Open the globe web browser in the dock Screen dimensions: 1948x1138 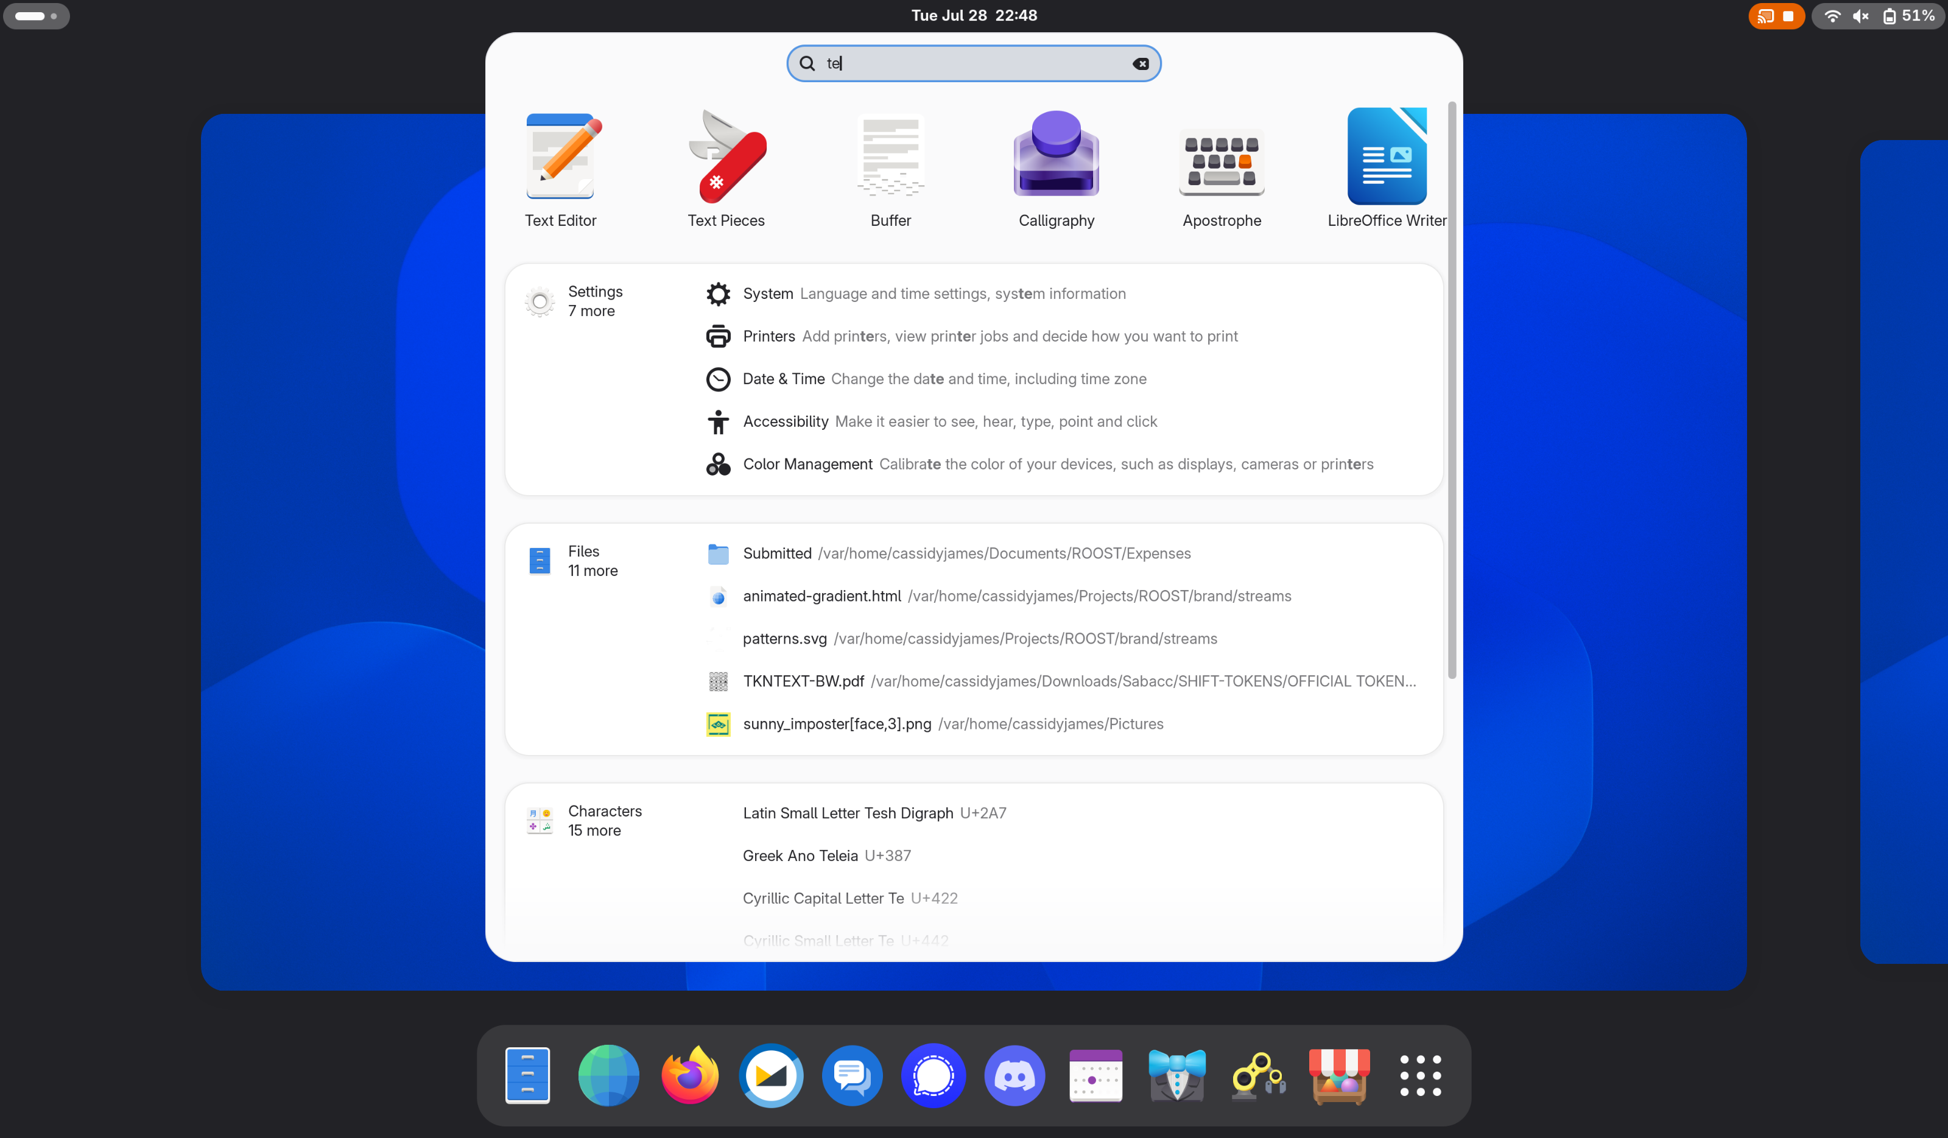(608, 1075)
